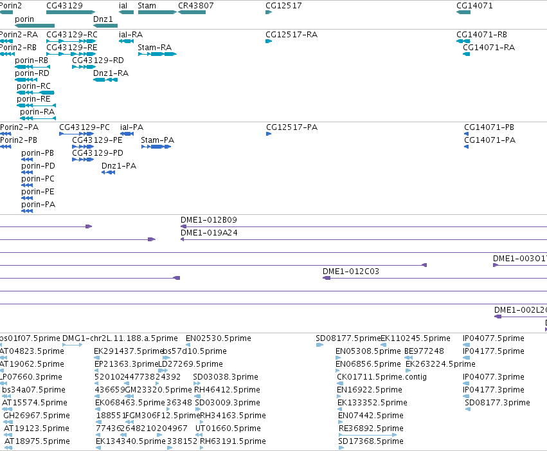
Task: Click the "CG14071-RA" transcript label
Action: [489, 48]
